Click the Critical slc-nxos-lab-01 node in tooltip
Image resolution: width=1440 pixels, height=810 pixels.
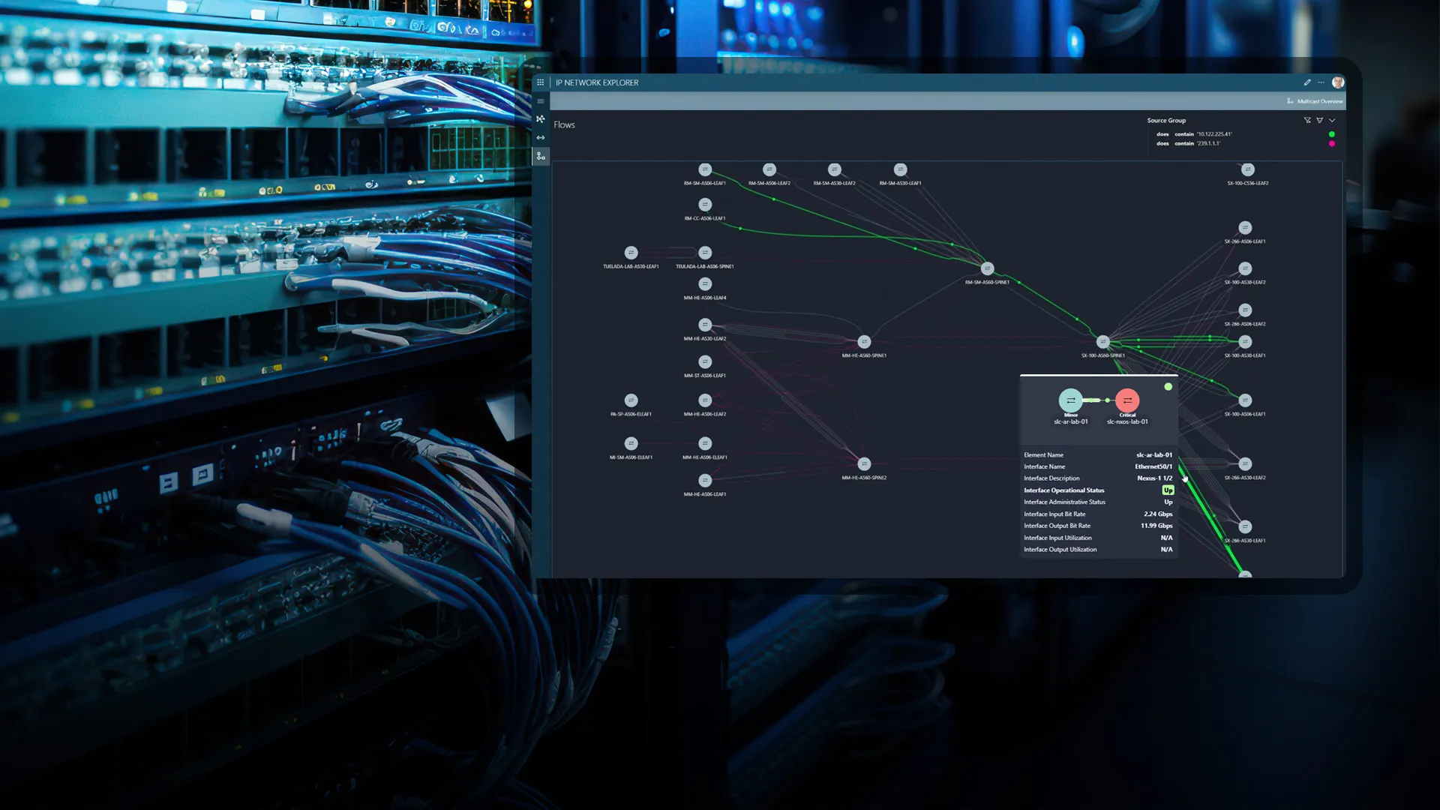pyautogui.click(x=1127, y=400)
